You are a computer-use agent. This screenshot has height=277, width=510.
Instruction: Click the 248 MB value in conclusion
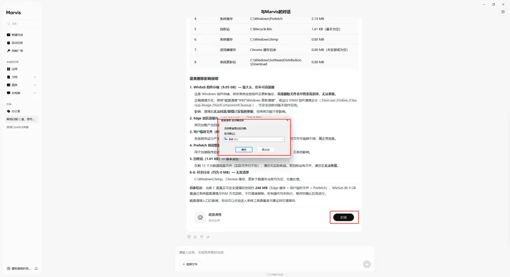pyautogui.click(x=261, y=188)
